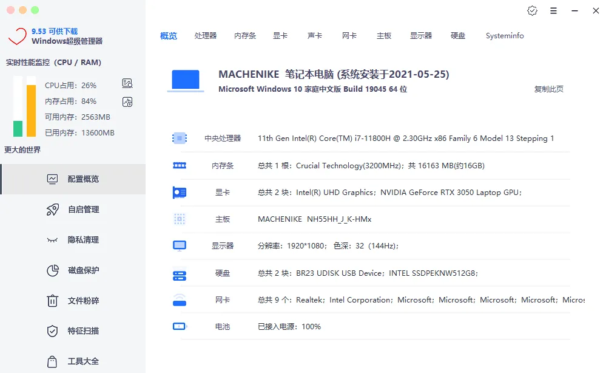This screenshot has height=373, width=606.
Task: Click the 复制此页 copy page link
Action: pos(549,89)
